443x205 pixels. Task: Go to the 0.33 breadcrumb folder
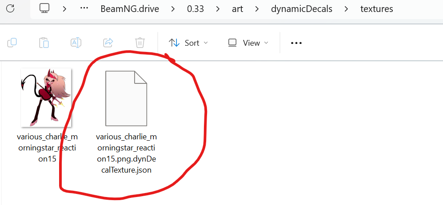(x=195, y=9)
